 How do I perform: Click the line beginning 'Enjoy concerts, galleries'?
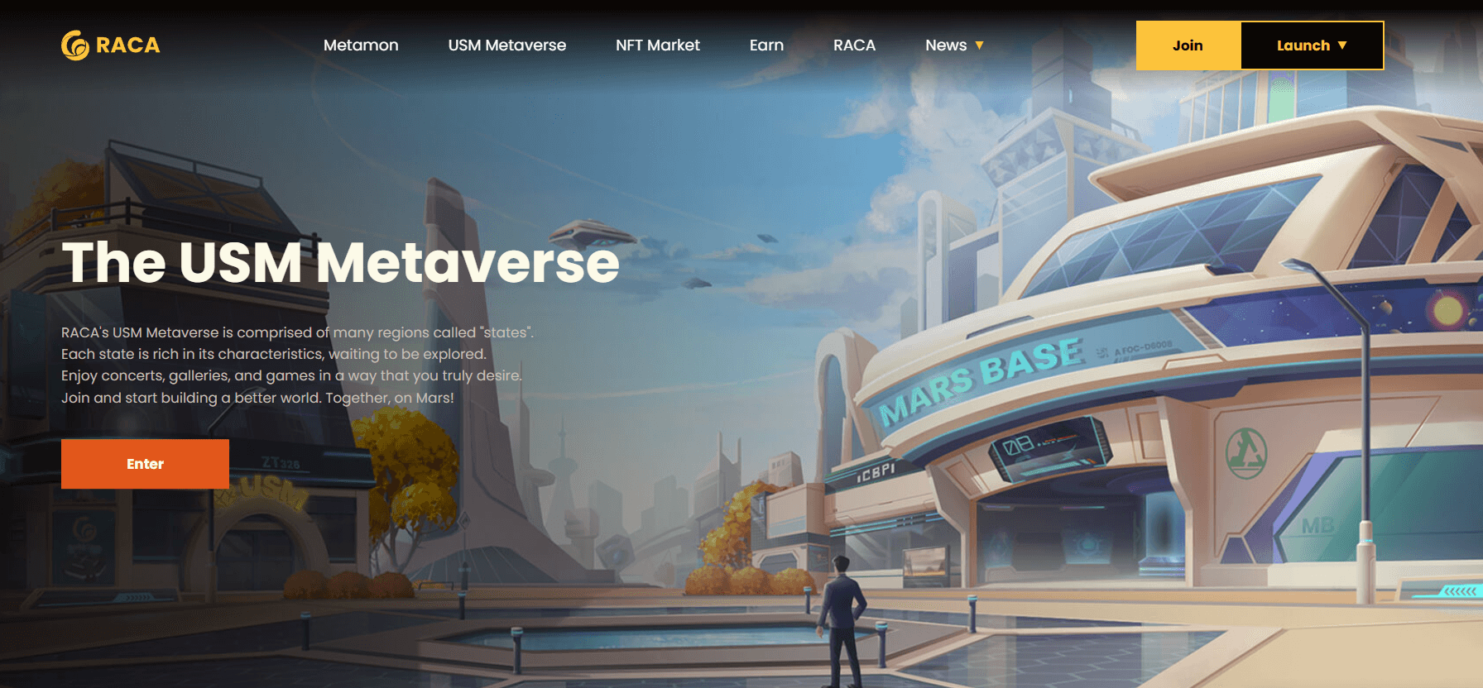(291, 375)
